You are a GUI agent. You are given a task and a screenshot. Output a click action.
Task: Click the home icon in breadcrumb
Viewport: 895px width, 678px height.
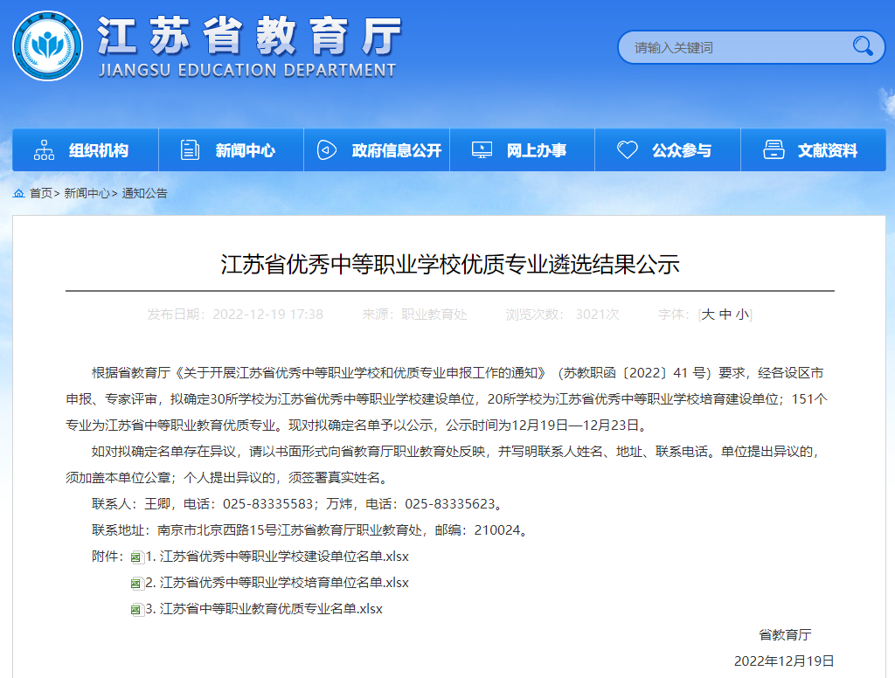click(18, 193)
